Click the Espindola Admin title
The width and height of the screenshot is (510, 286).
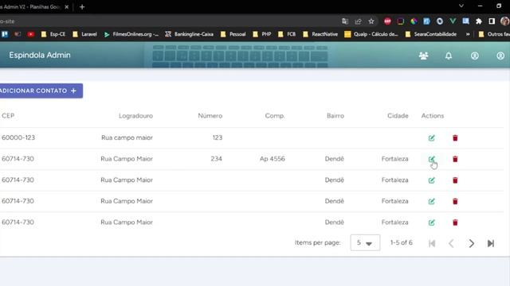(40, 55)
